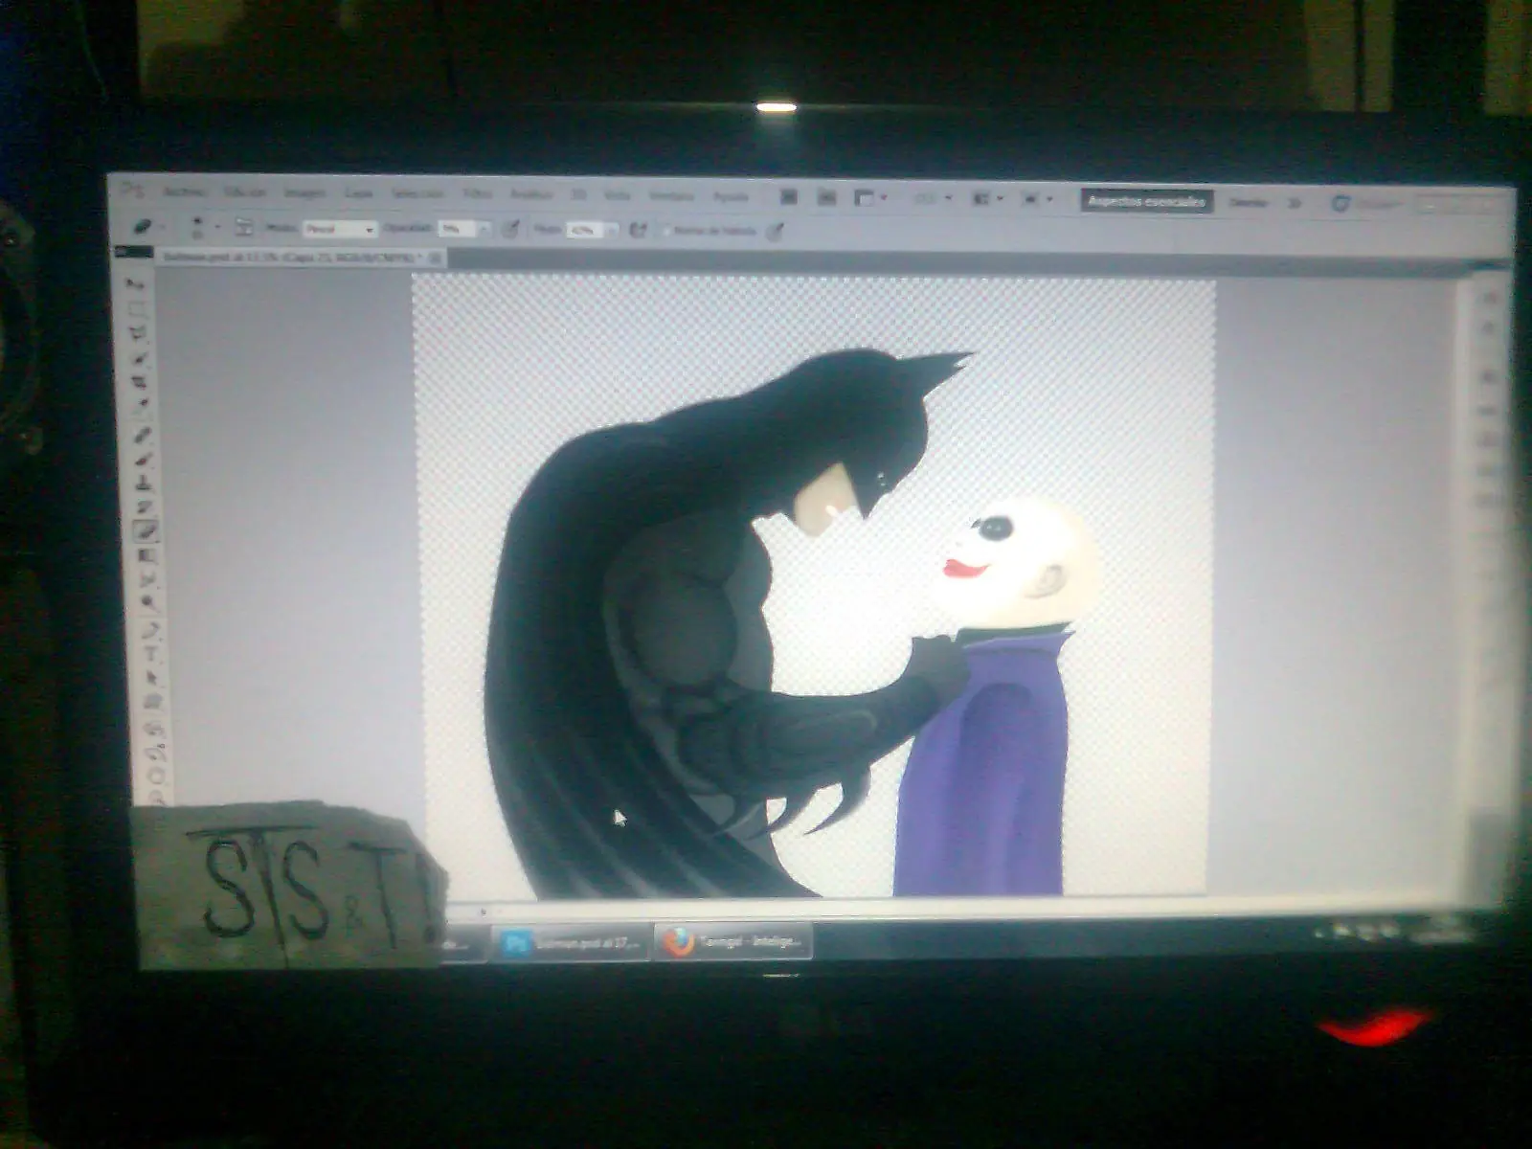
Task: Launch Bridge from the application bar
Action: (788, 197)
